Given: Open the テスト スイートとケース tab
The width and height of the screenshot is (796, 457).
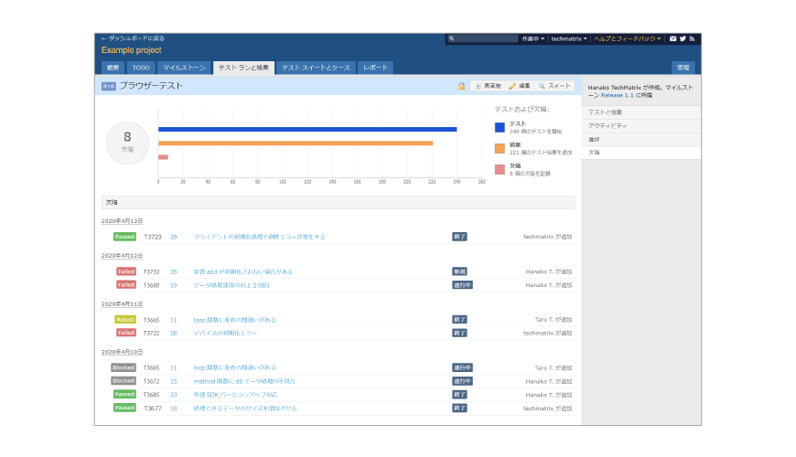Looking at the screenshot, I should pos(316,68).
